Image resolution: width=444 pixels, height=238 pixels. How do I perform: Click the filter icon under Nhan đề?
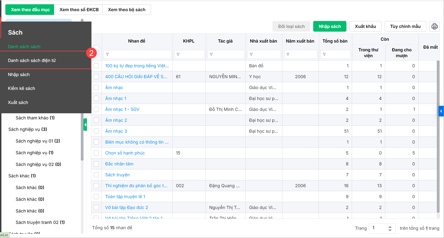point(107,55)
